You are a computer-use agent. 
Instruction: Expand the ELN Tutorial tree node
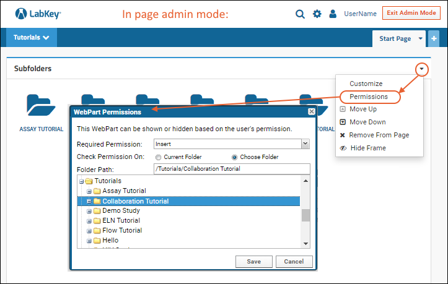tap(89, 222)
